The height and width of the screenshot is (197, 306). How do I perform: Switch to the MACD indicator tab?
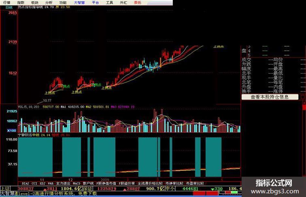tap(76, 183)
